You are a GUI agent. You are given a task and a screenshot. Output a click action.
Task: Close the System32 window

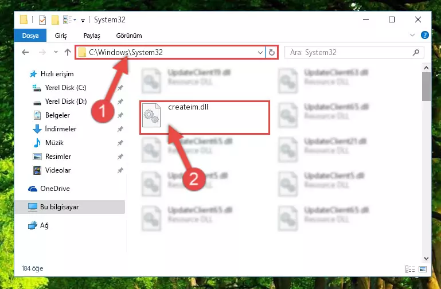(x=418, y=19)
